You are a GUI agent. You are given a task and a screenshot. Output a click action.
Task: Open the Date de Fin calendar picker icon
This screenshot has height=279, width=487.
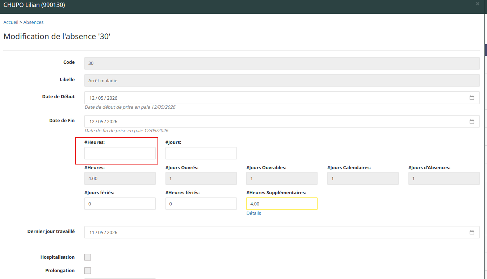(x=472, y=121)
